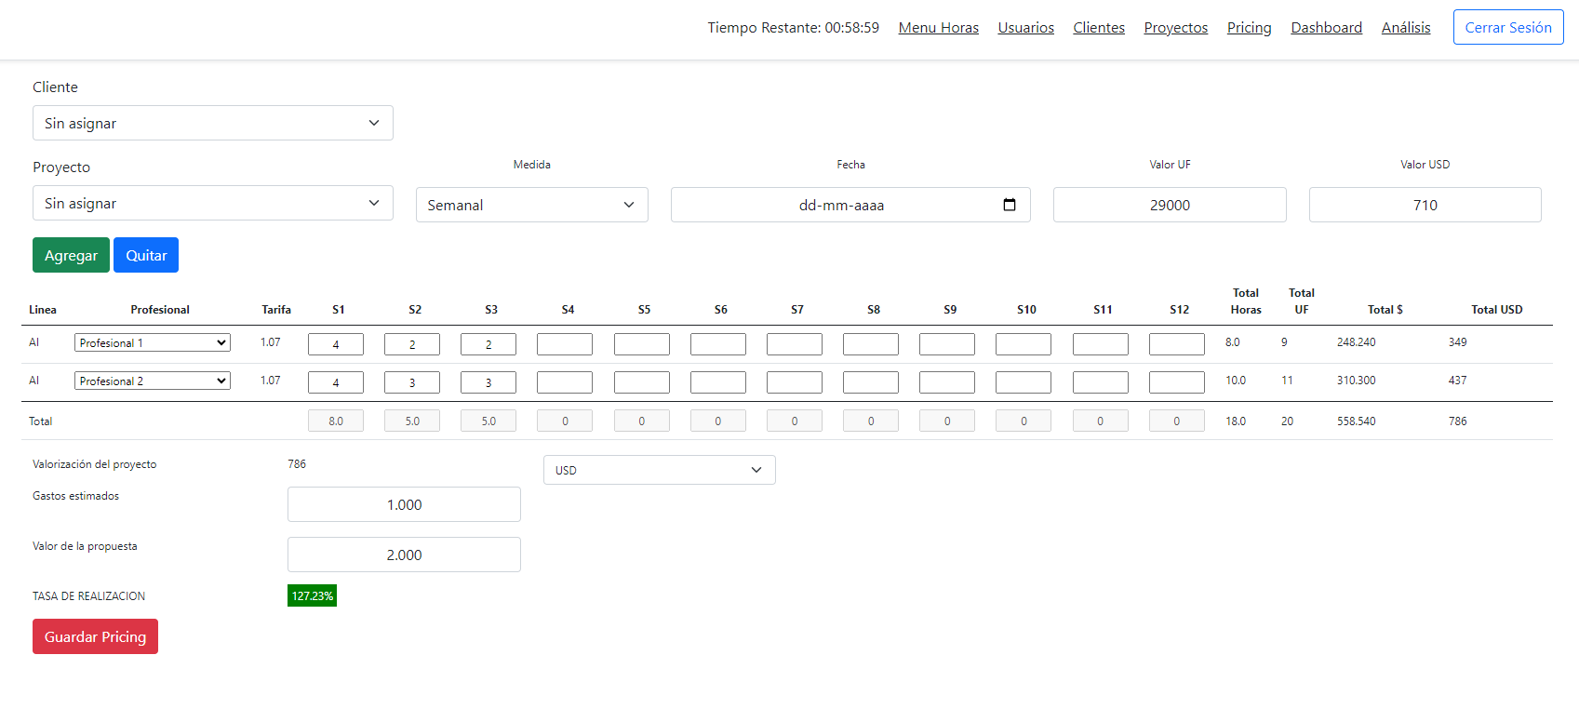Click empty S11 field for Profesional 2
Image resolution: width=1579 pixels, height=722 pixels.
(1101, 382)
